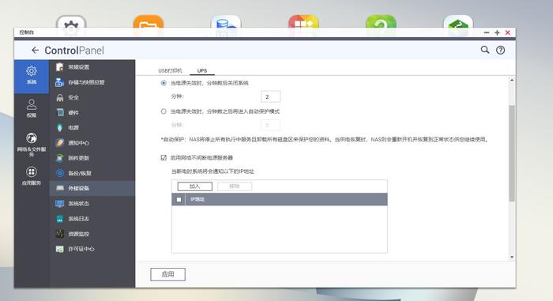553x301 pixels.
Task: Maximize the 控制台 window with plus
Action: (x=497, y=32)
